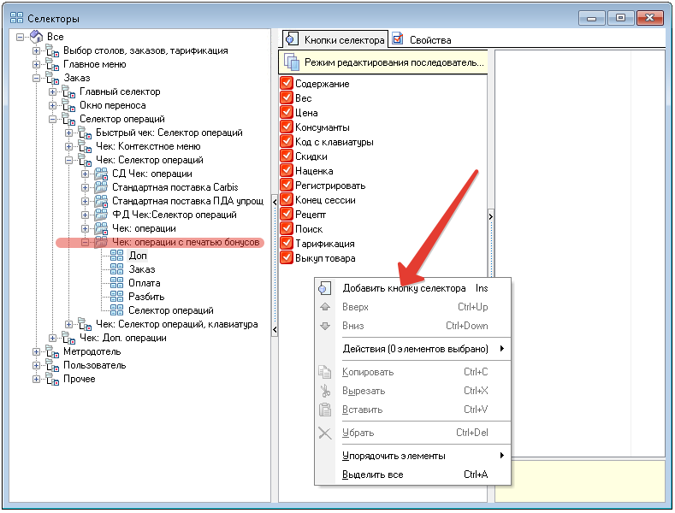Expand the Прочее tree node
This screenshot has height=513, width=675.
point(37,379)
